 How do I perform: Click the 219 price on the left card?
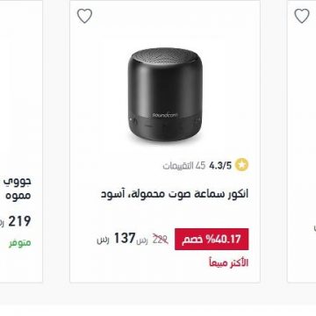(19, 221)
